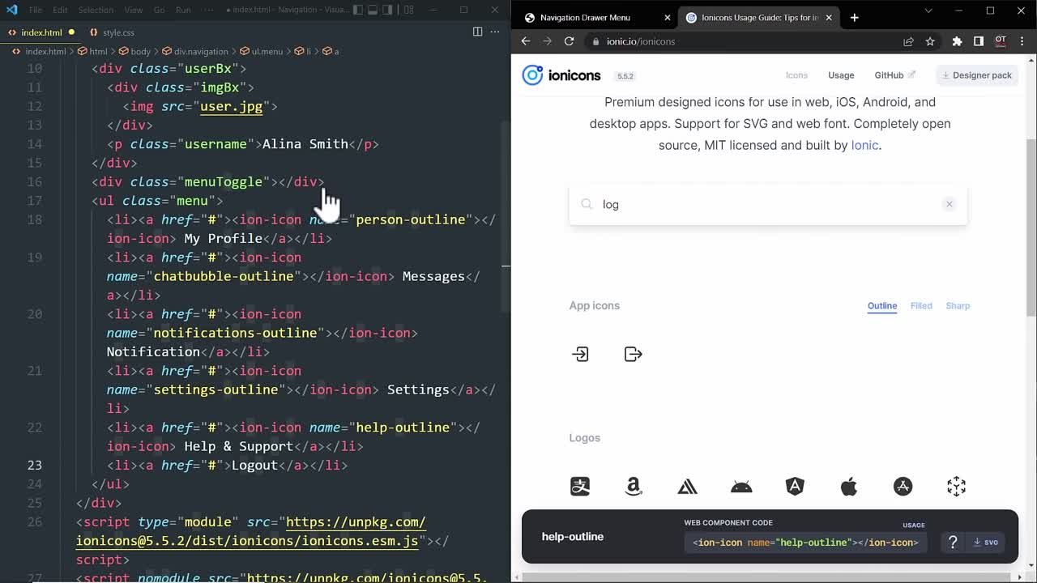1037x583 pixels.
Task: Download the help-outline SVG
Action: 986,543
